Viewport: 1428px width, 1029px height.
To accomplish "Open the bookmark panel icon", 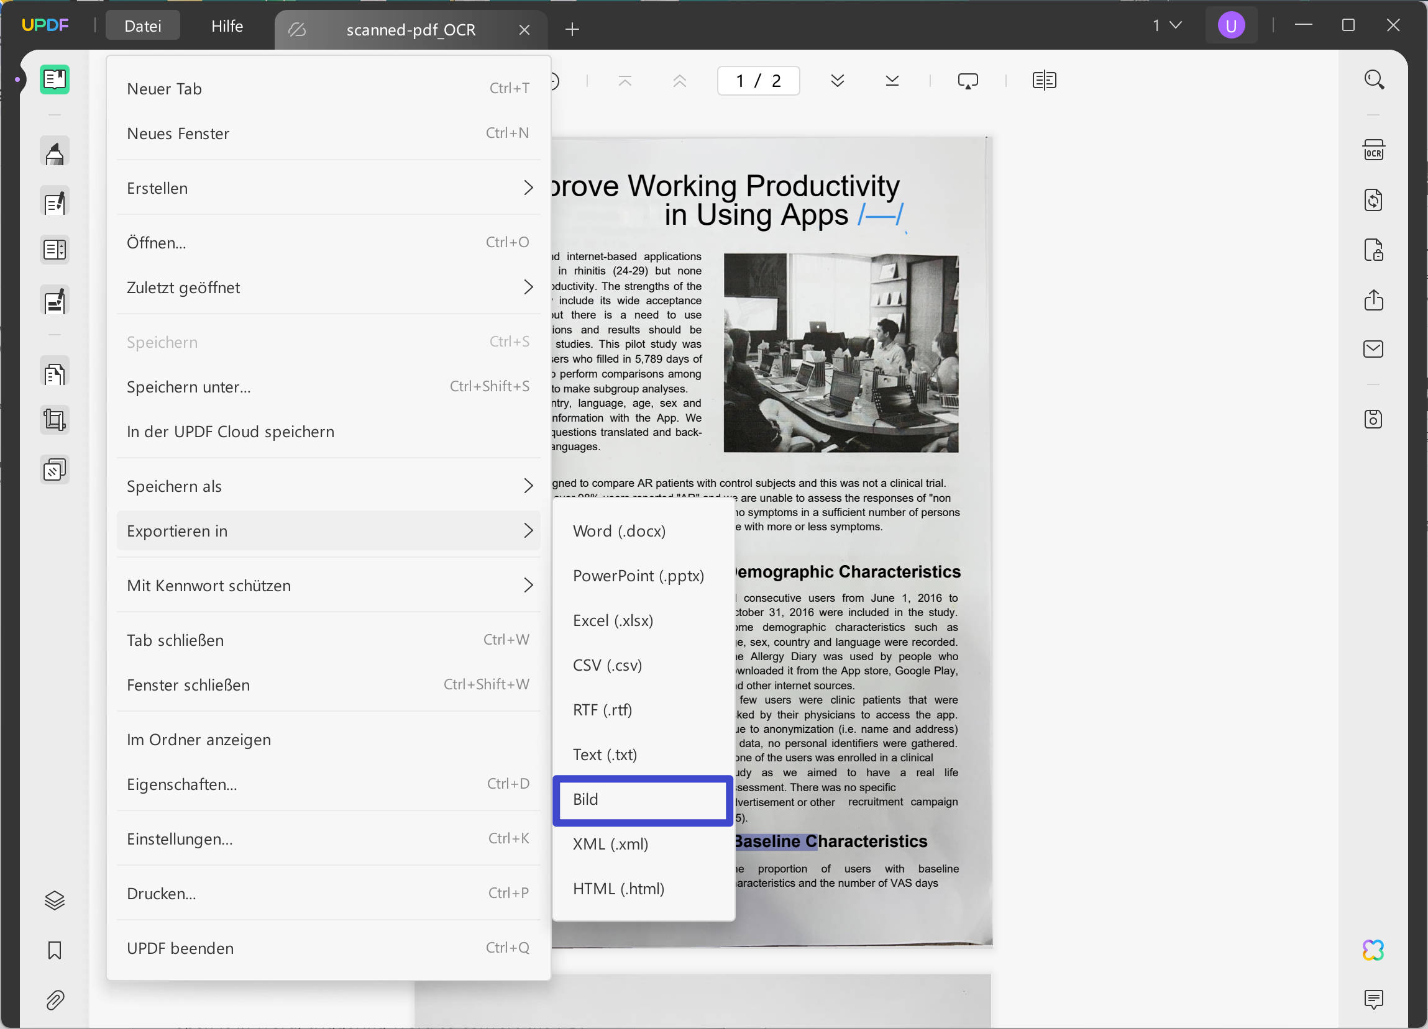I will pos(55,950).
